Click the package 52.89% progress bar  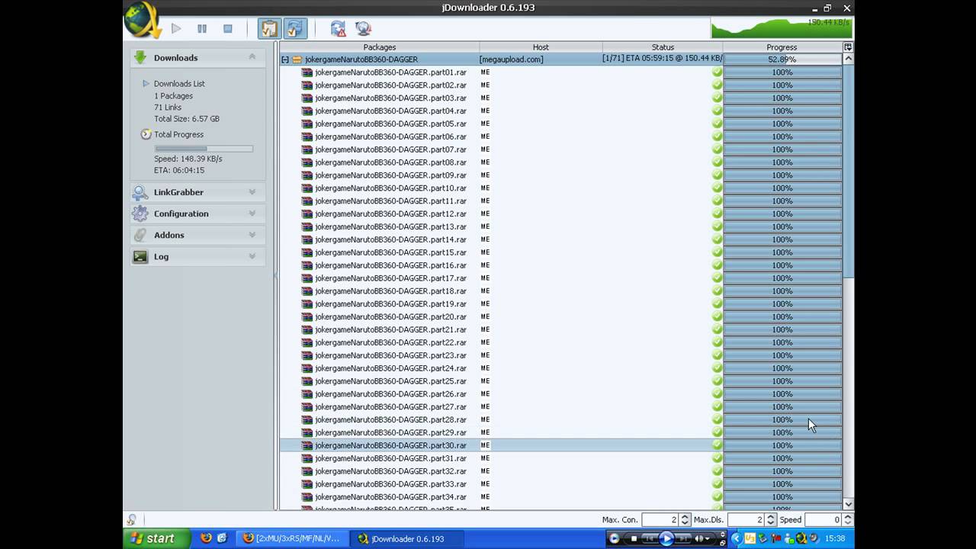tap(782, 59)
